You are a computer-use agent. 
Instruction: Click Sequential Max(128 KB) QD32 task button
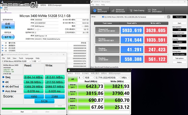point(107,30)
